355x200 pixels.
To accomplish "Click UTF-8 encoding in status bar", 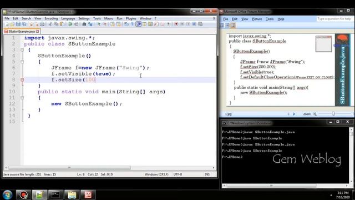I will (x=177, y=174).
